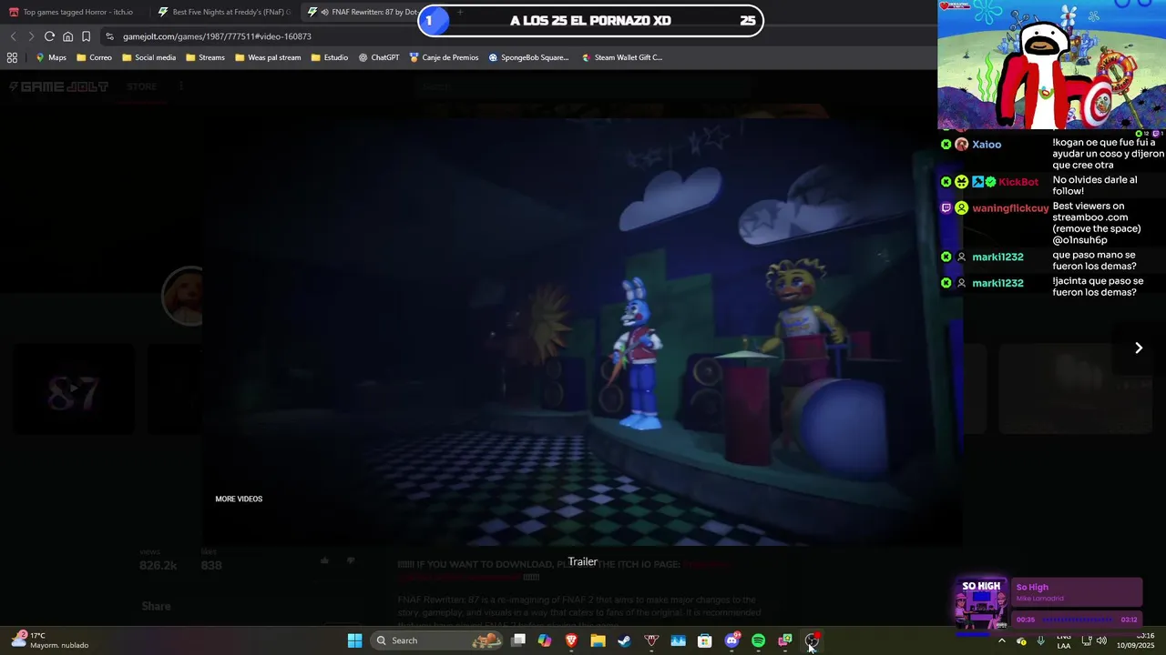The image size is (1166, 655).
Task: Click the KickBot username in chat
Action: pyautogui.click(x=1018, y=182)
